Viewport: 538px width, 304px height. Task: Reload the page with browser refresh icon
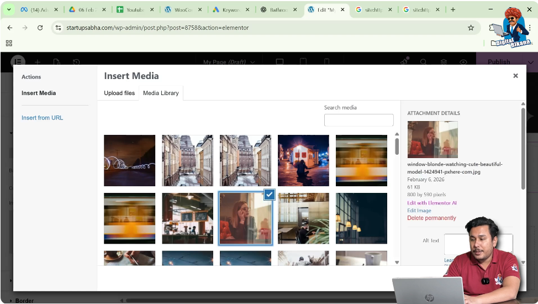[x=40, y=28]
